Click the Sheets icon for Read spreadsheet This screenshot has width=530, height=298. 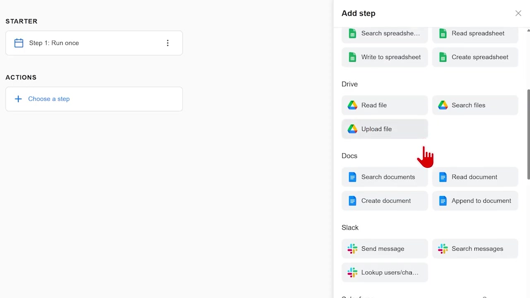coord(443,34)
